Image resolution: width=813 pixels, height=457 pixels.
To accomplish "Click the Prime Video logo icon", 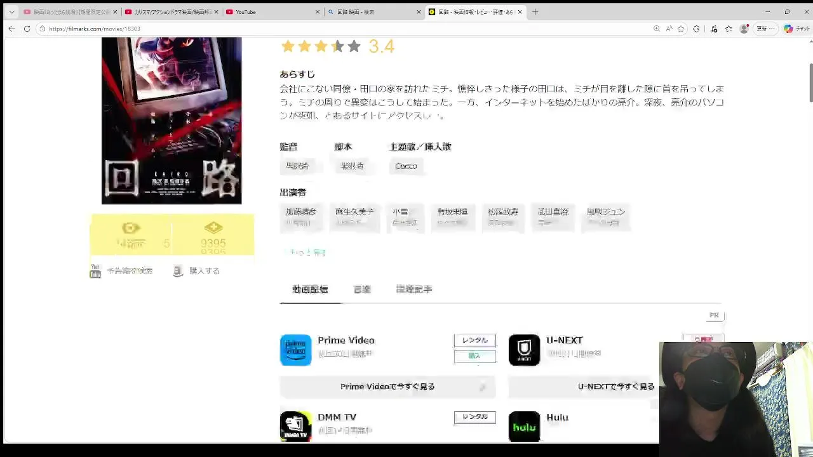I will (295, 350).
